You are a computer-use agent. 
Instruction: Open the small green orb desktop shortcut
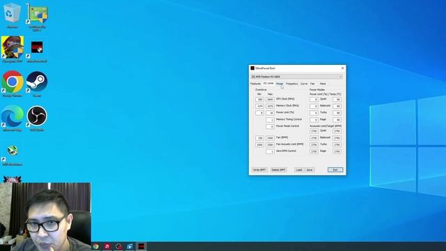coord(13,151)
